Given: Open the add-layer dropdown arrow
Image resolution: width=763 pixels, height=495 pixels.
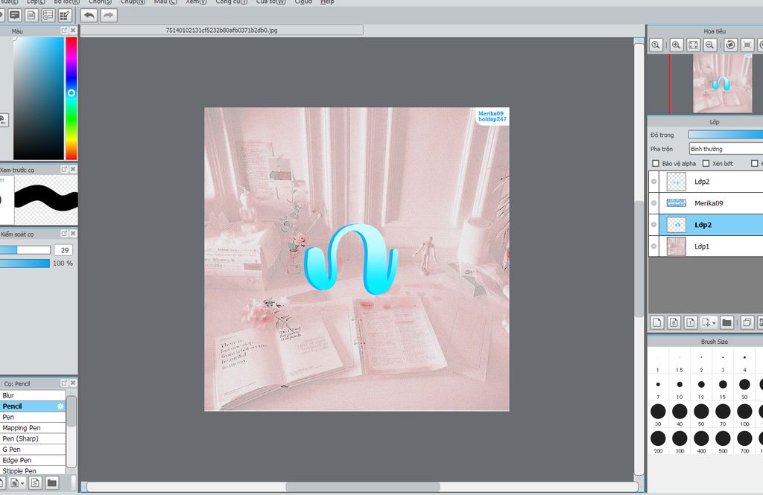Looking at the screenshot, I should click(x=714, y=323).
